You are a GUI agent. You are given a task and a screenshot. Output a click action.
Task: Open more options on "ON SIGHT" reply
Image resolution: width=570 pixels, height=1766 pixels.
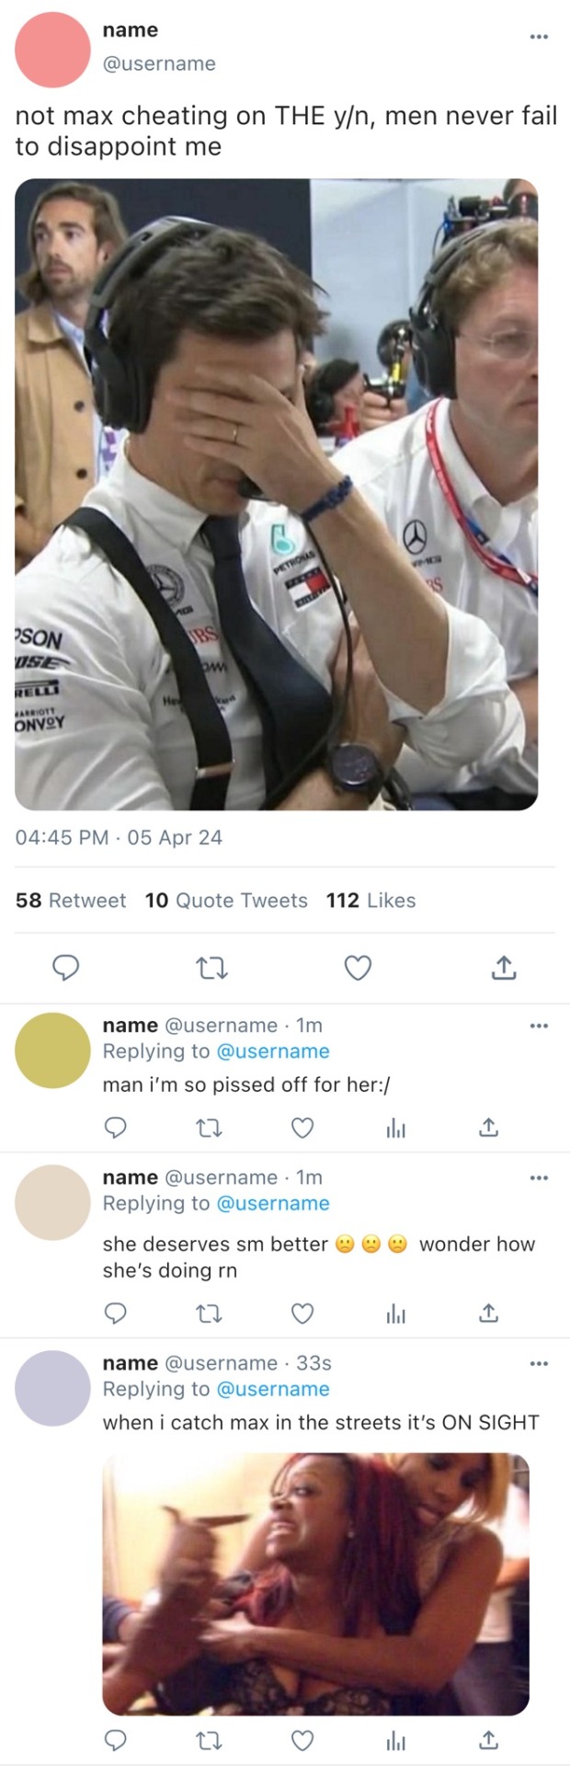539,1363
